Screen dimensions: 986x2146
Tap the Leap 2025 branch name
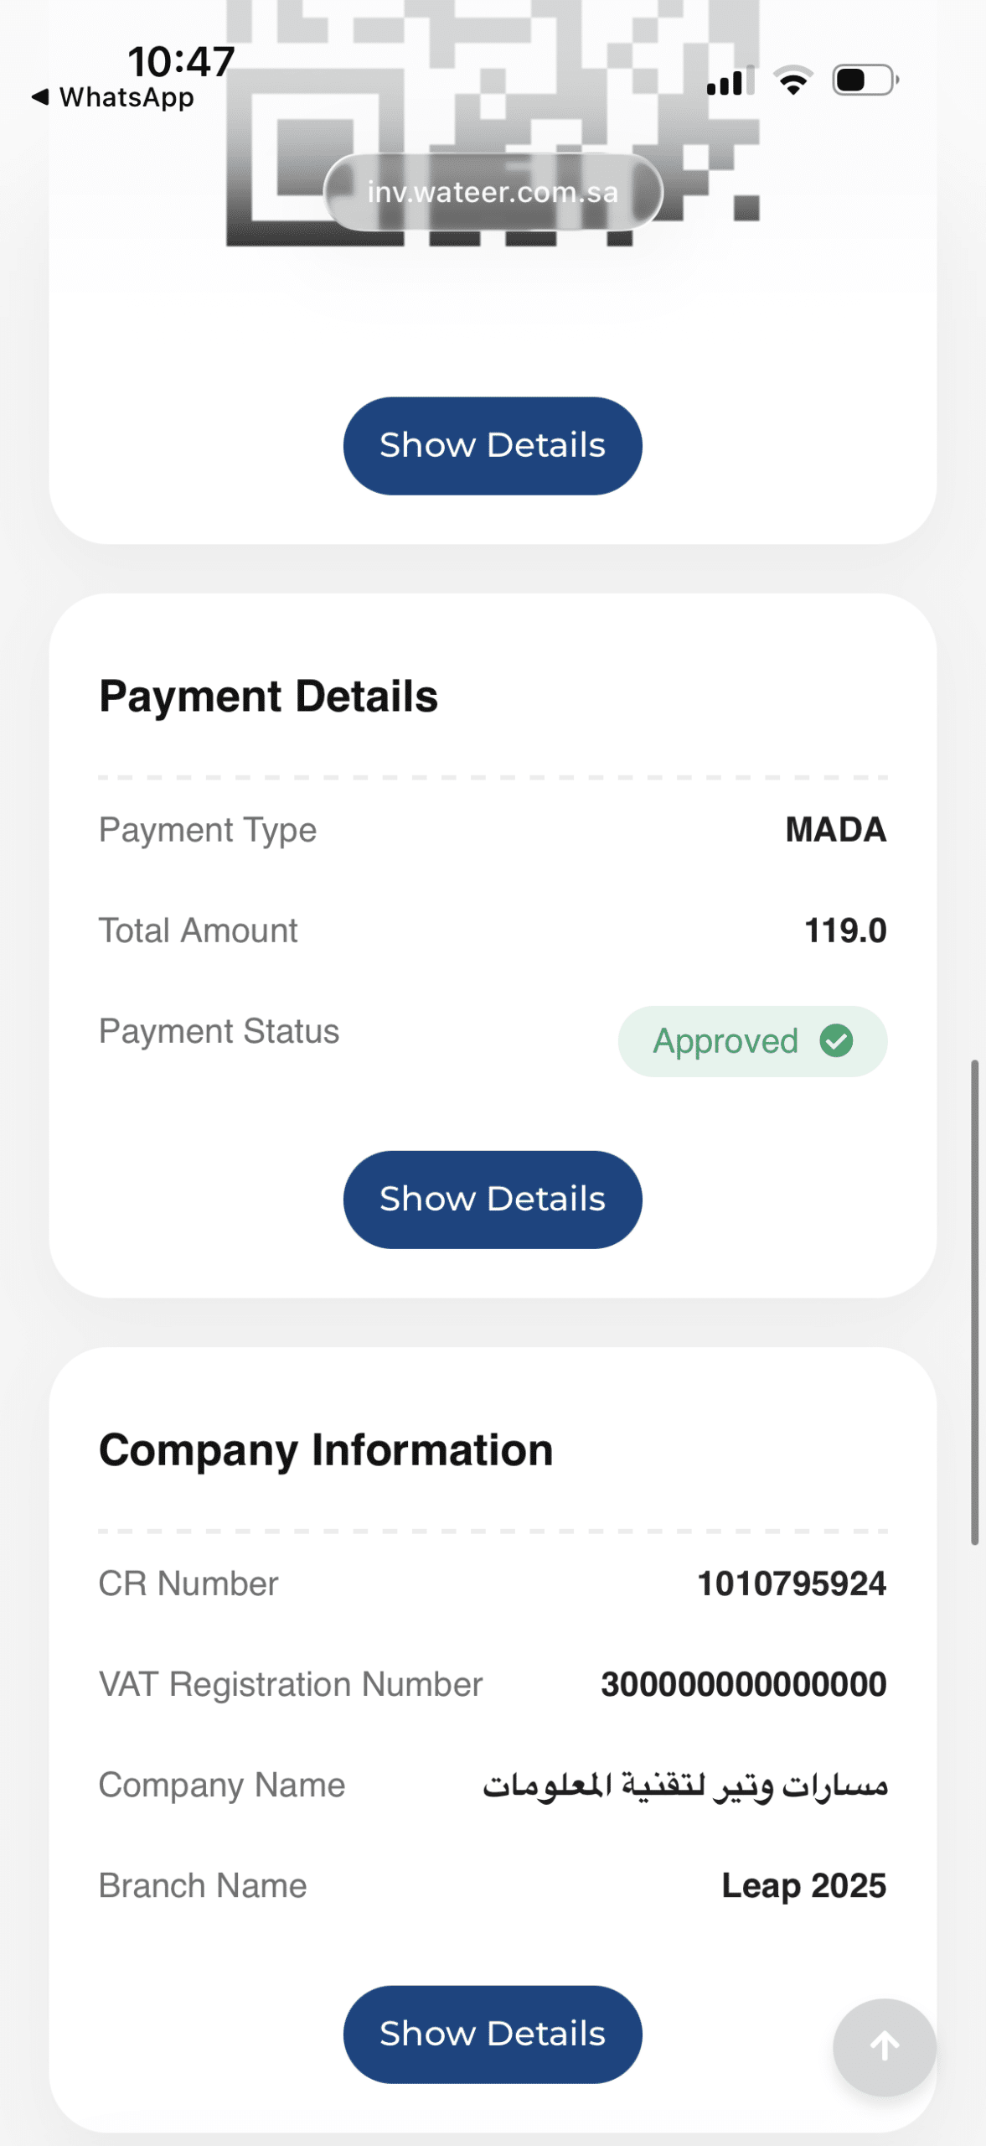click(x=803, y=1885)
